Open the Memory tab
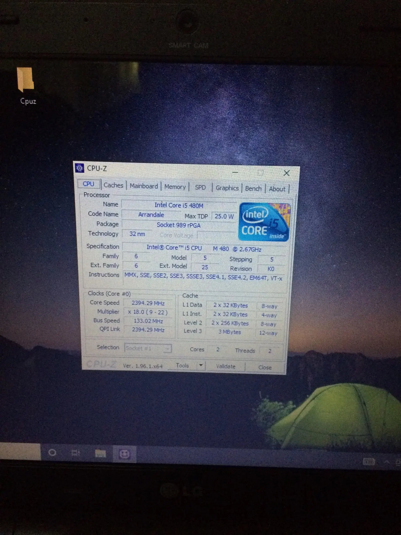This screenshot has height=535, width=401. [x=175, y=187]
